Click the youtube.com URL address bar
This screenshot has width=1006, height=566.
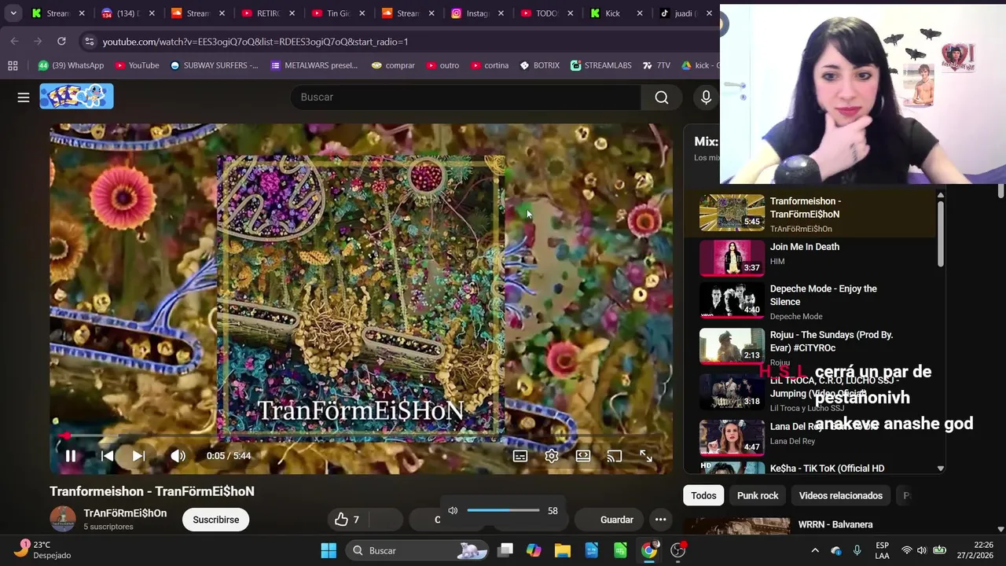pyautogui.click(x=255, y=42)
